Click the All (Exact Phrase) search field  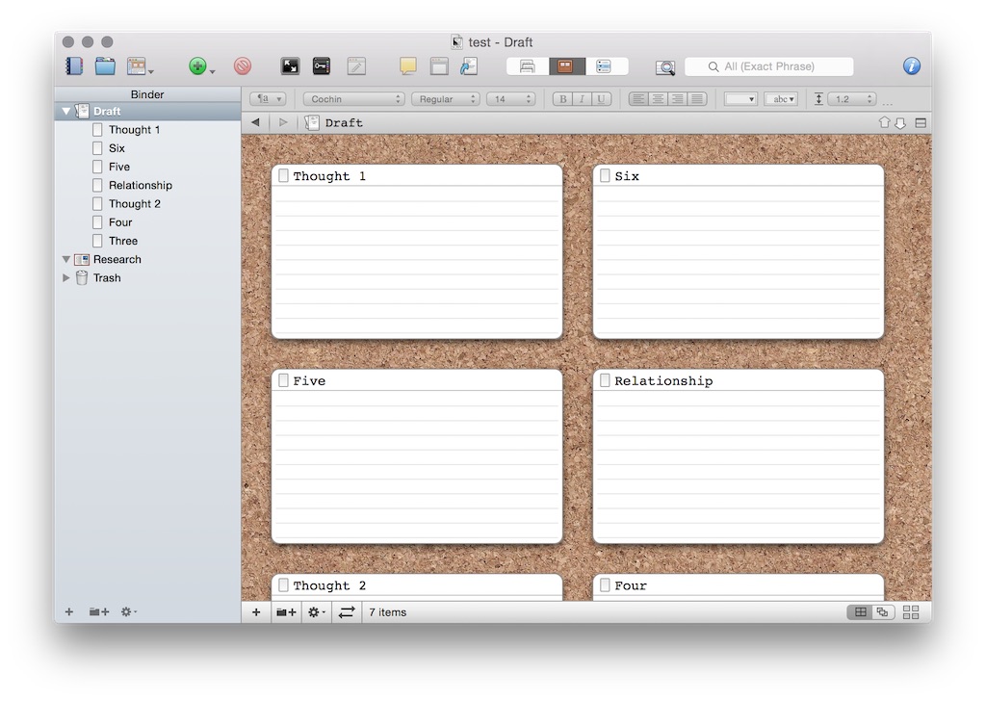click(768, 66)
